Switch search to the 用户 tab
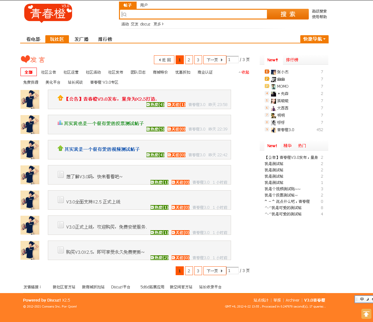The height and width of the screenshot is (322, 373). [144, 5]
